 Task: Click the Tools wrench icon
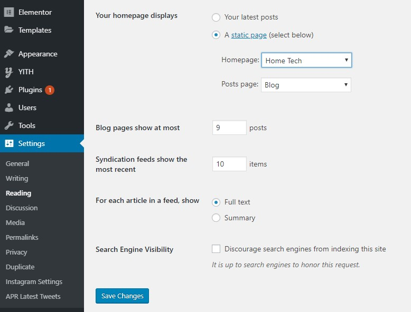(x=9, y=125)
